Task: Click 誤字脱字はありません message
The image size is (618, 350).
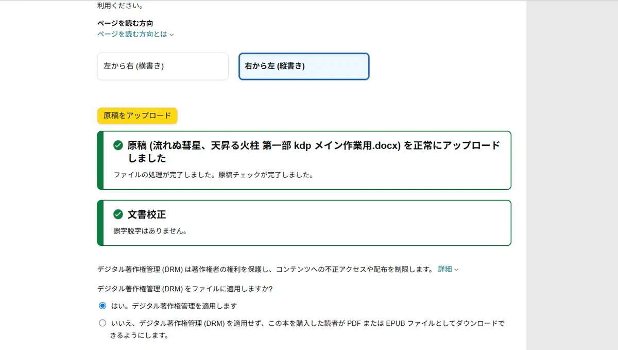Action: pyautogui.click(x=150, y=231)
